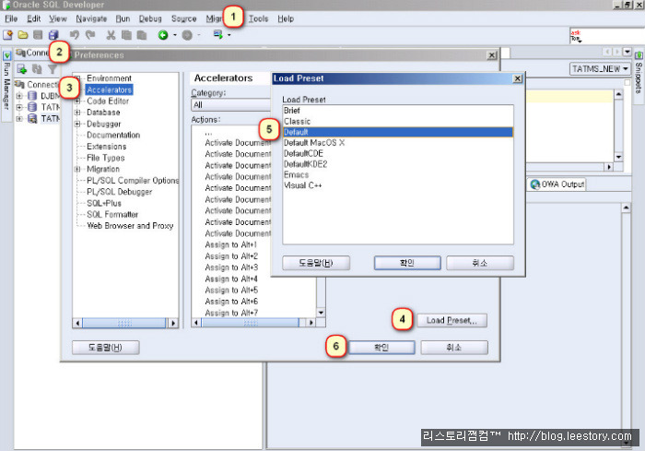This screenshot has height=451, width=645.
Task: Open the Edit menu
Action: [x=34, y=18]
